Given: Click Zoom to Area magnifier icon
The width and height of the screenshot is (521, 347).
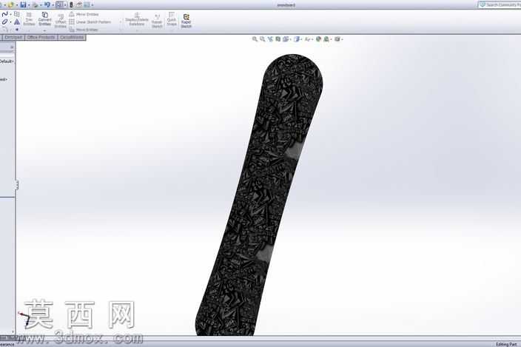Looking at the screenshot, I should click(262, 39).
